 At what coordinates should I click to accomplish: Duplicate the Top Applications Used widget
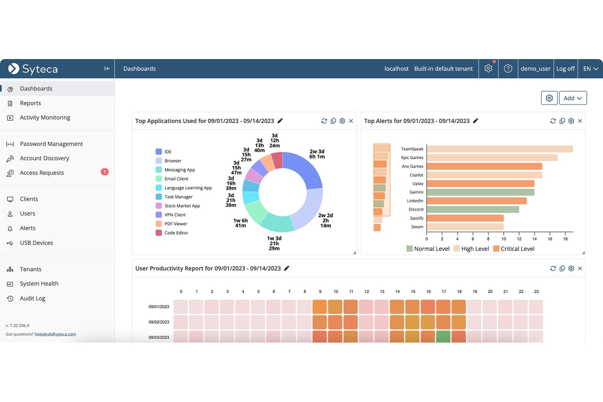[x=333, y=121]
